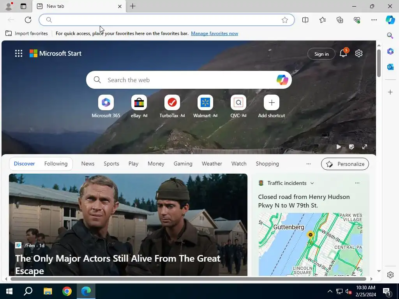The image size is (399, 299).
Task: Click the horizontal page scrollbar
Action: pos(188,279)
